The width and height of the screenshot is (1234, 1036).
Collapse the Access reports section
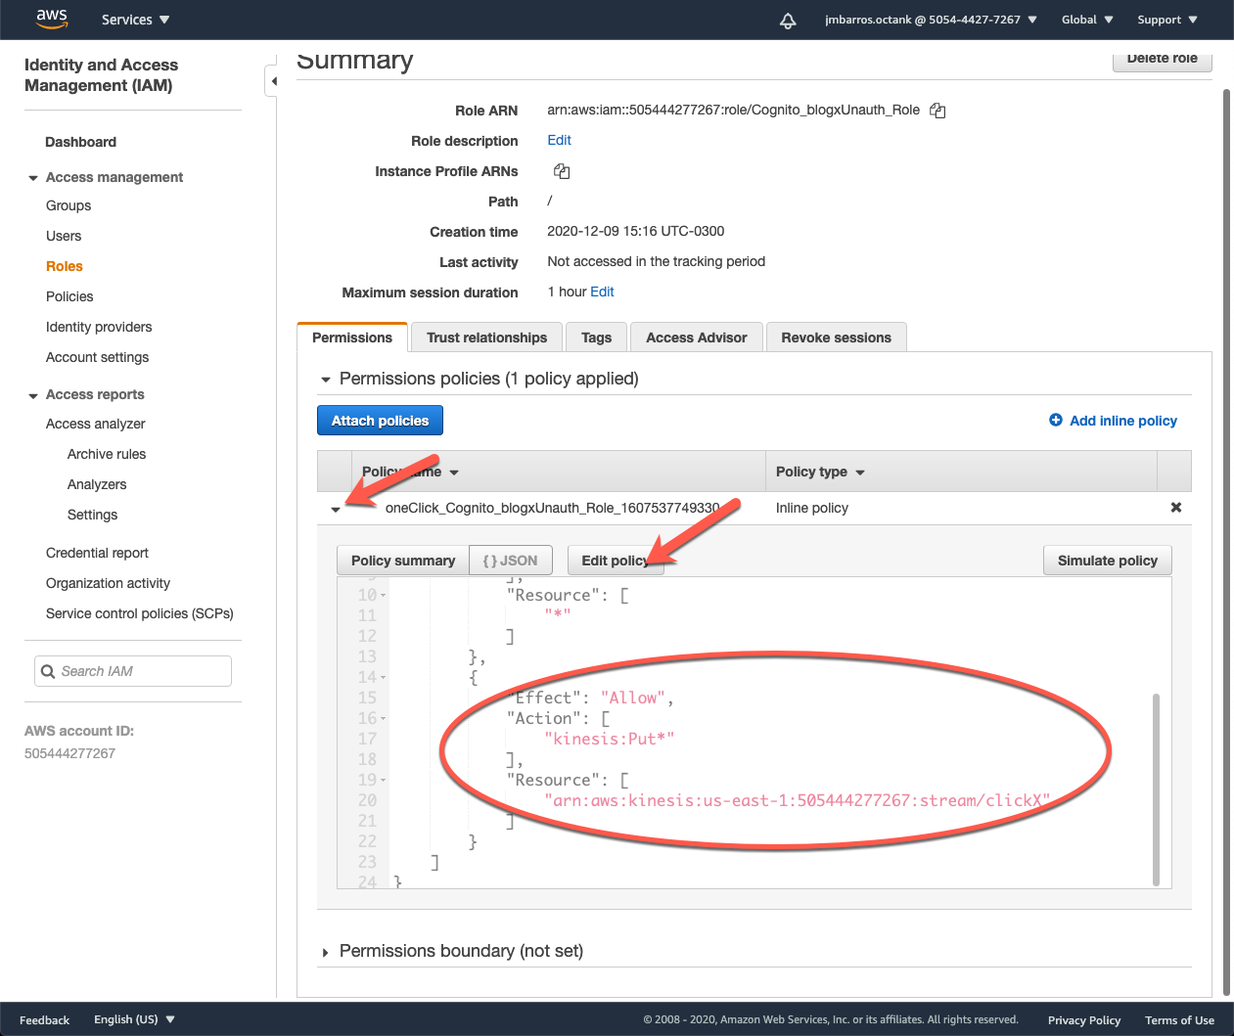point(33,395)
